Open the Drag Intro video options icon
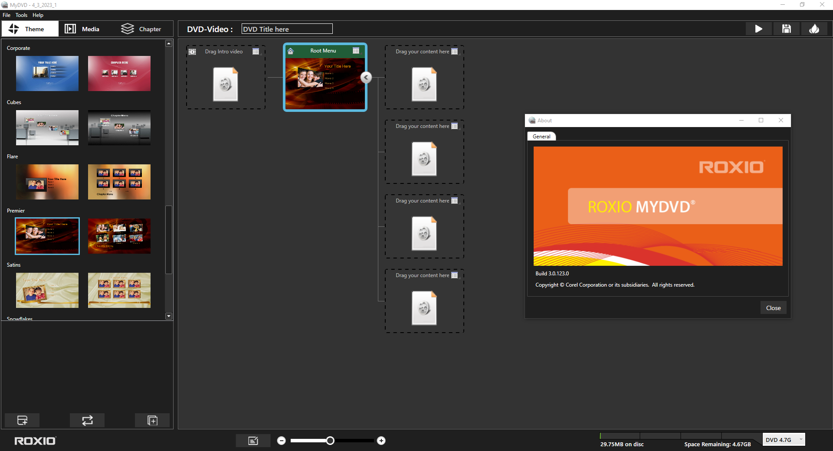This screenshot has width=833, height=451. (x=256, y=52)
